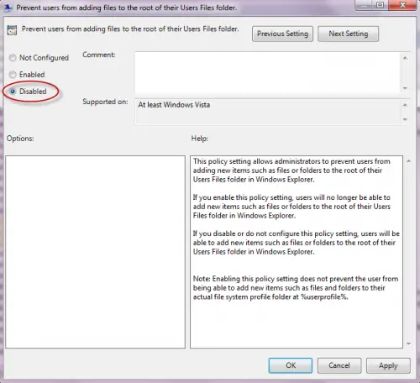Click the 'Note: Enabling this policy setting' paragraph
The height and width of the screenshot is (383, 420).
tap(296, 288)
